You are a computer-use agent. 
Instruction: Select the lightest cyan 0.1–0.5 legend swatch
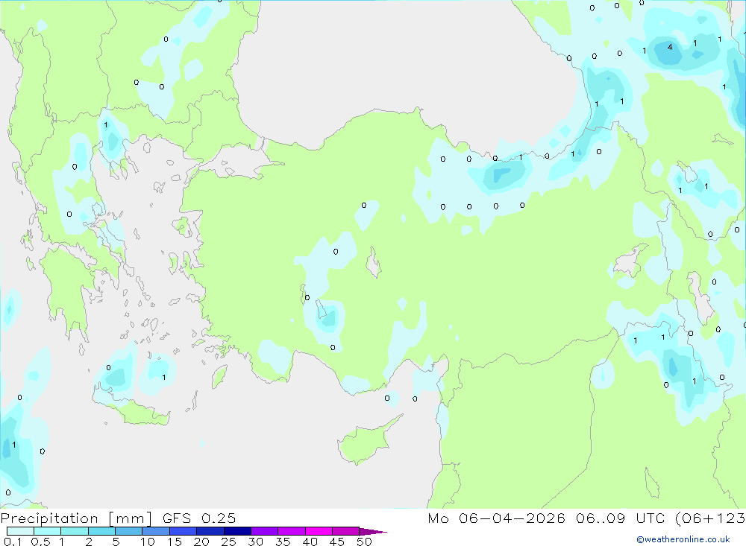click(x=20, y=531)
